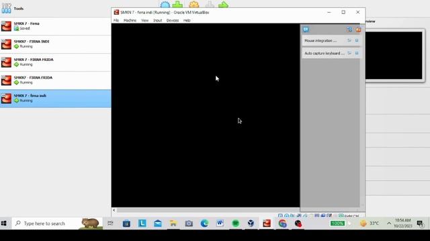
Task: Select the VM SMKN7 - FIRNA INDI
Action: (x=55, y=44)
